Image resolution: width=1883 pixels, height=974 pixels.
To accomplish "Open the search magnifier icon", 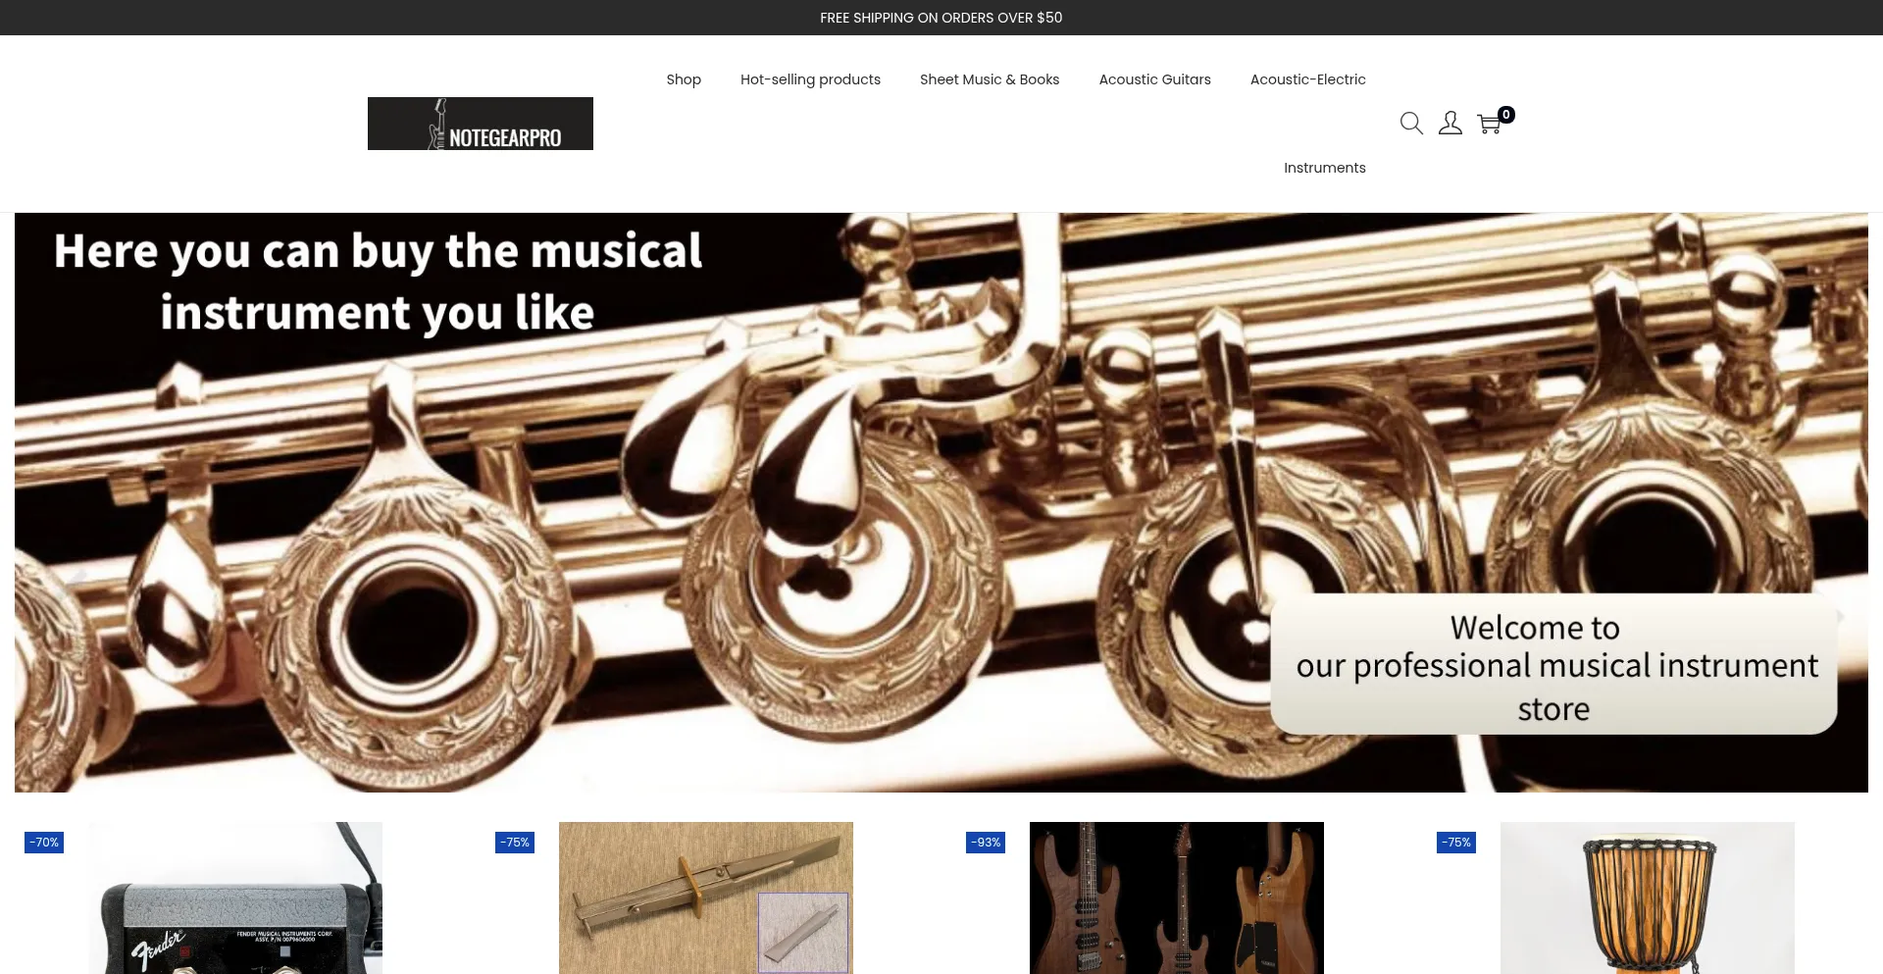I will click(x=1411, y=124).
